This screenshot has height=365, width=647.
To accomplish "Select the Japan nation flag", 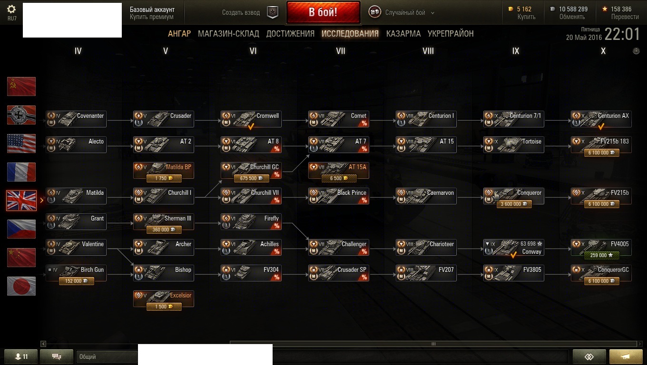I will click(x=21, y=286).
